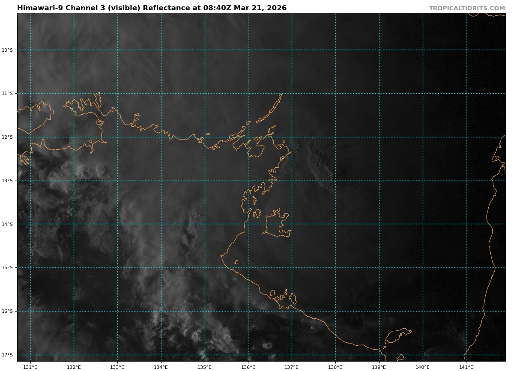Image resolution: width=514 pixels, height=371 pixels.
Task: Click the Himawari-9 Channel 3 image title
Action: pos(152,8)
